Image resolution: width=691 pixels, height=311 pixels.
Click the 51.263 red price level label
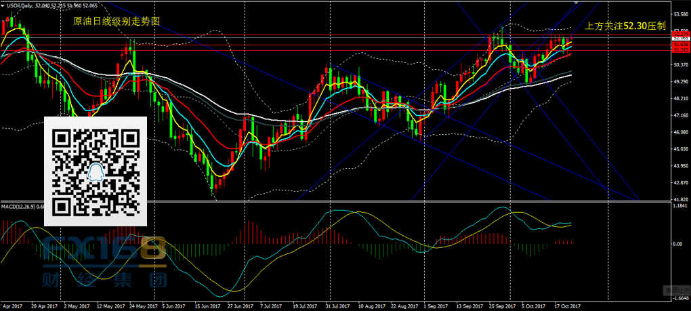[x=679, y=50]
